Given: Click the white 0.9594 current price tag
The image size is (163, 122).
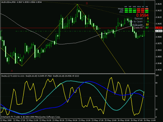Looking at the screenshot, I should [159, 31].
